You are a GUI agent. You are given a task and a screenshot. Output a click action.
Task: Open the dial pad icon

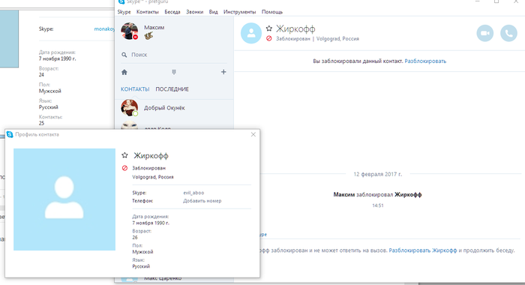(174, 72)
